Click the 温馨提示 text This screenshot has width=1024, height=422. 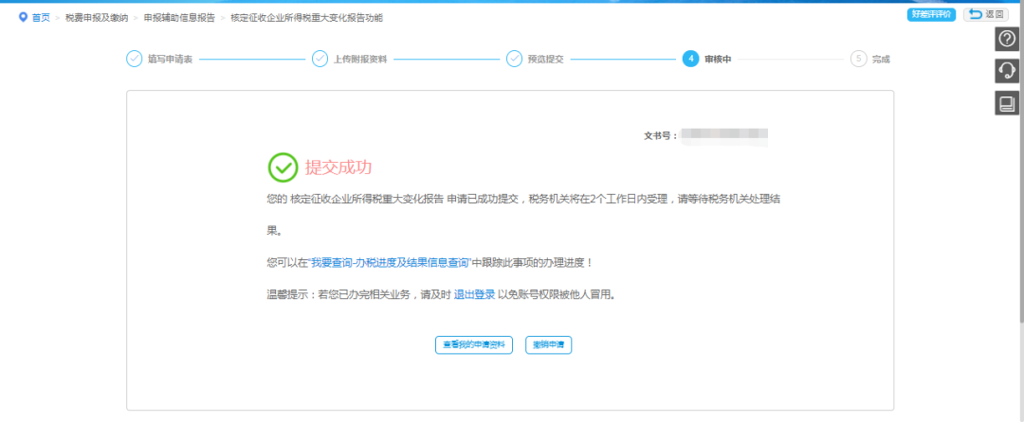tap(287, 294)
